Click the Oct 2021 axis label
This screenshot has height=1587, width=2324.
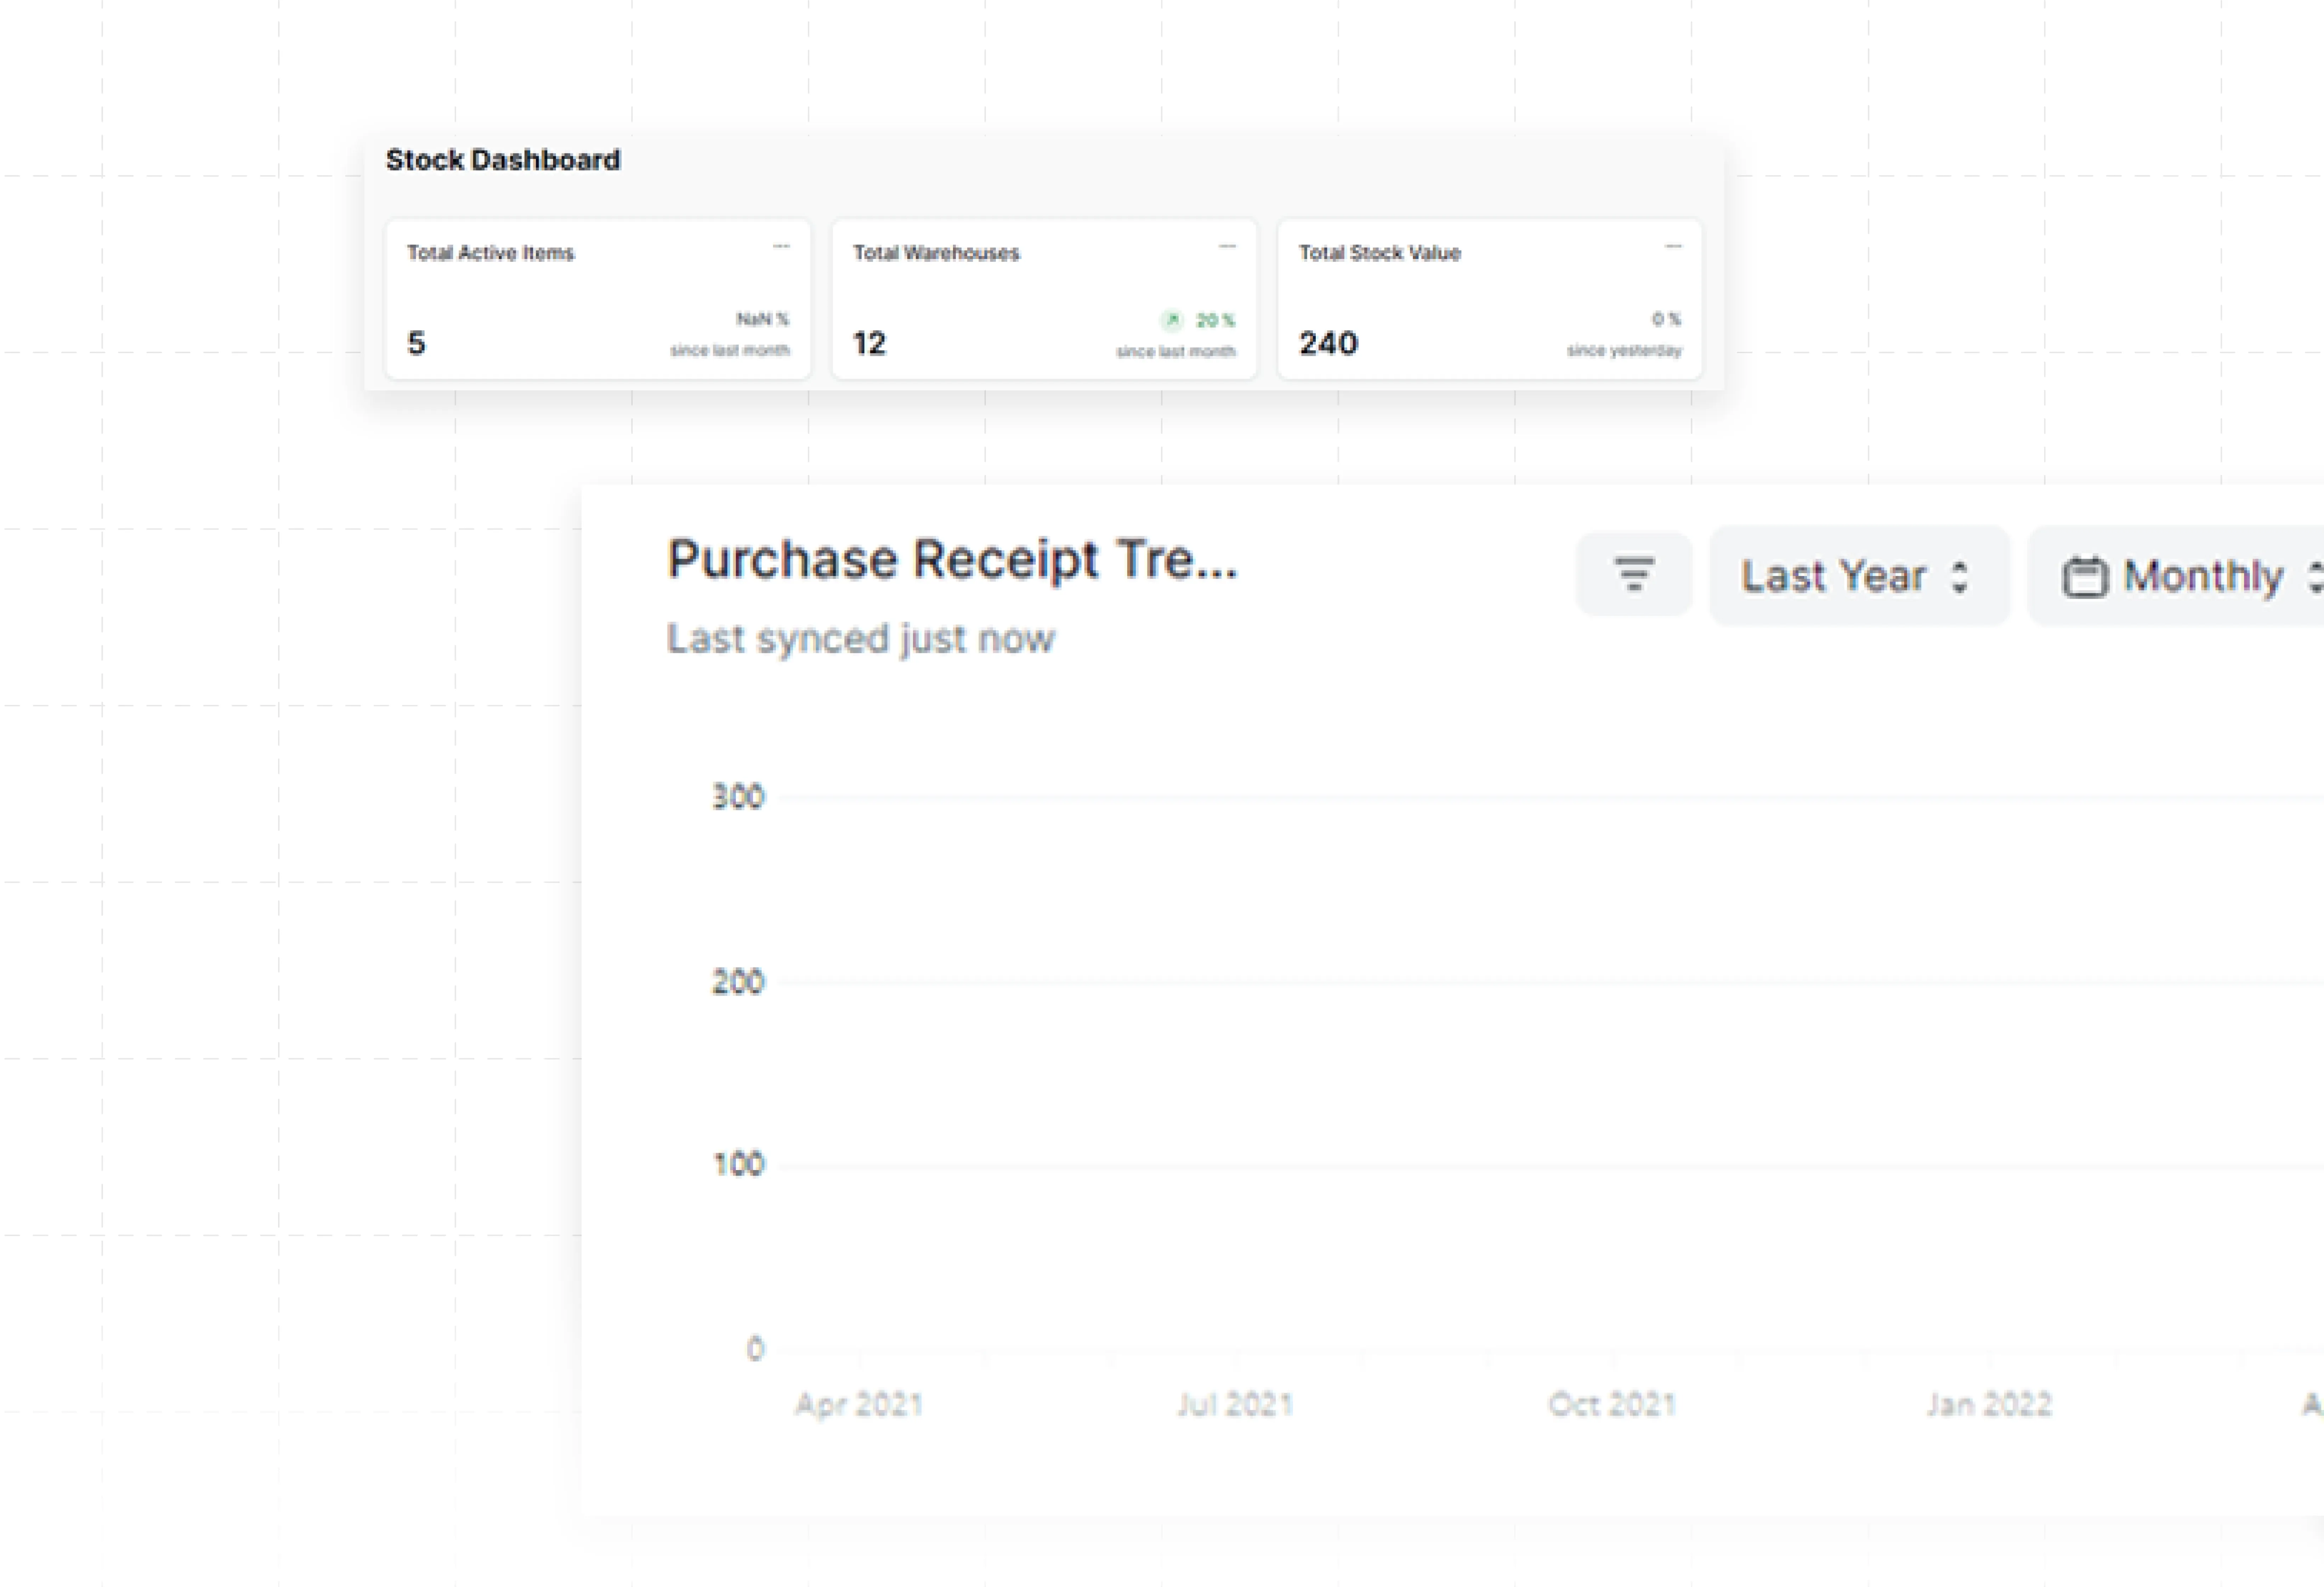tap(1612, 1404)
